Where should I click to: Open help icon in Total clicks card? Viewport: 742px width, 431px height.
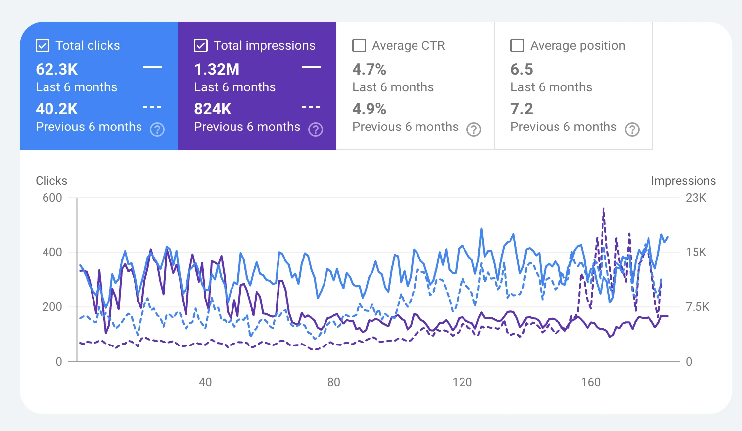point(157,129)
